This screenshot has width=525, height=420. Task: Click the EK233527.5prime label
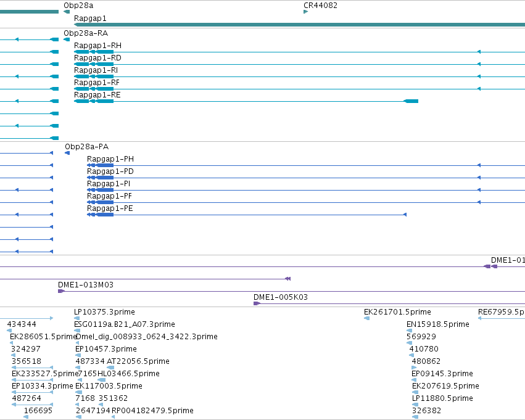(45, 374)
